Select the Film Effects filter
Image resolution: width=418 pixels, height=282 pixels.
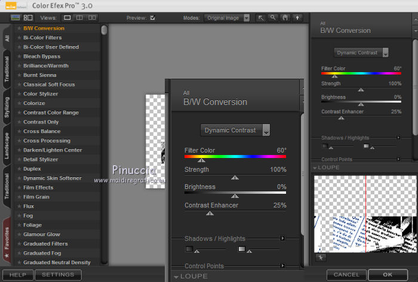[x=38, y=188]
